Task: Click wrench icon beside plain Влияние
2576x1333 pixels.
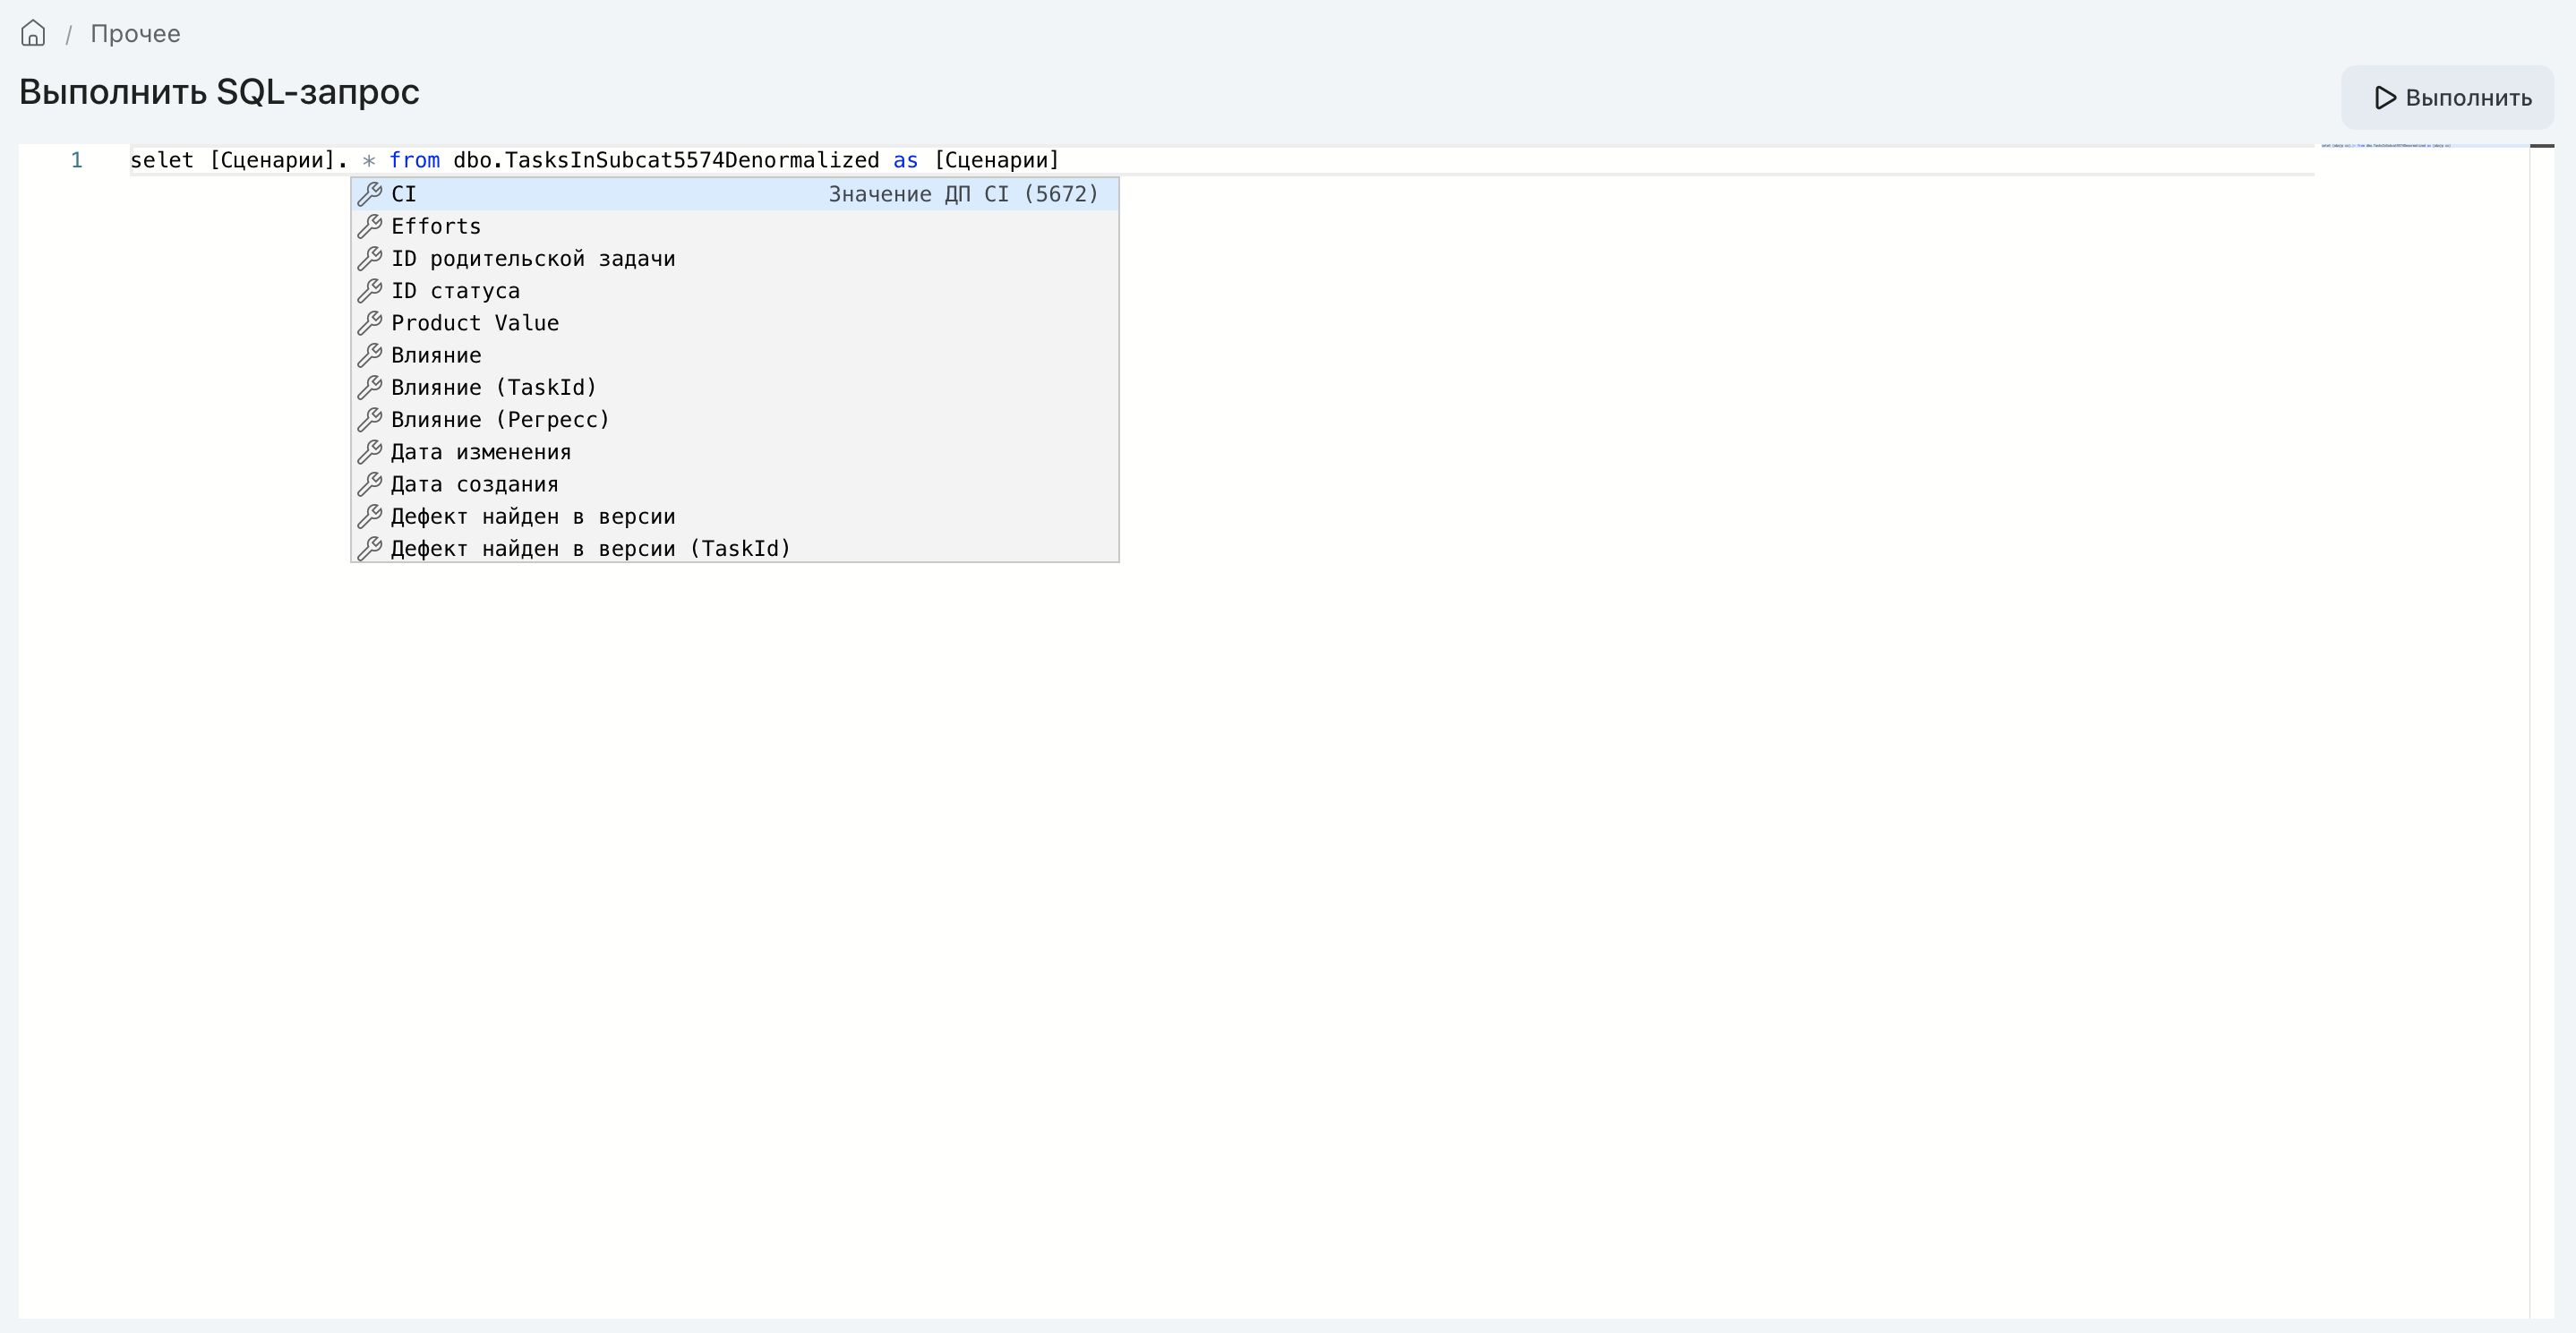Action: tap(370, 355)
